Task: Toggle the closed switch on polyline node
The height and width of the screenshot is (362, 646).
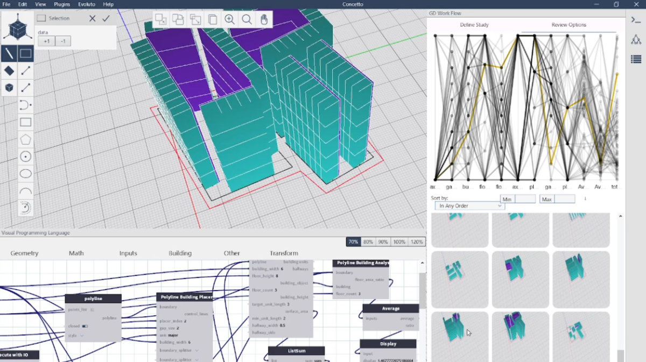Action: click(85, 326)
